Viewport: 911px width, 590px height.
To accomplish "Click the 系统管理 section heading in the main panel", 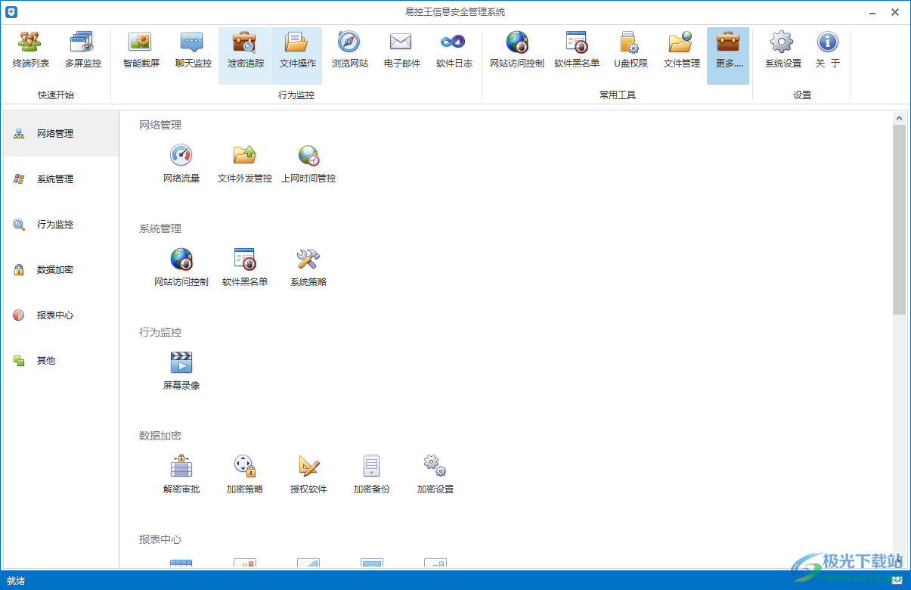I will 160,228.
